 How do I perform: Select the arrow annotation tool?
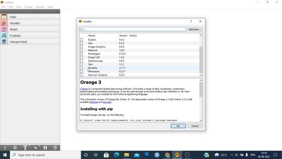click(35, 148)
